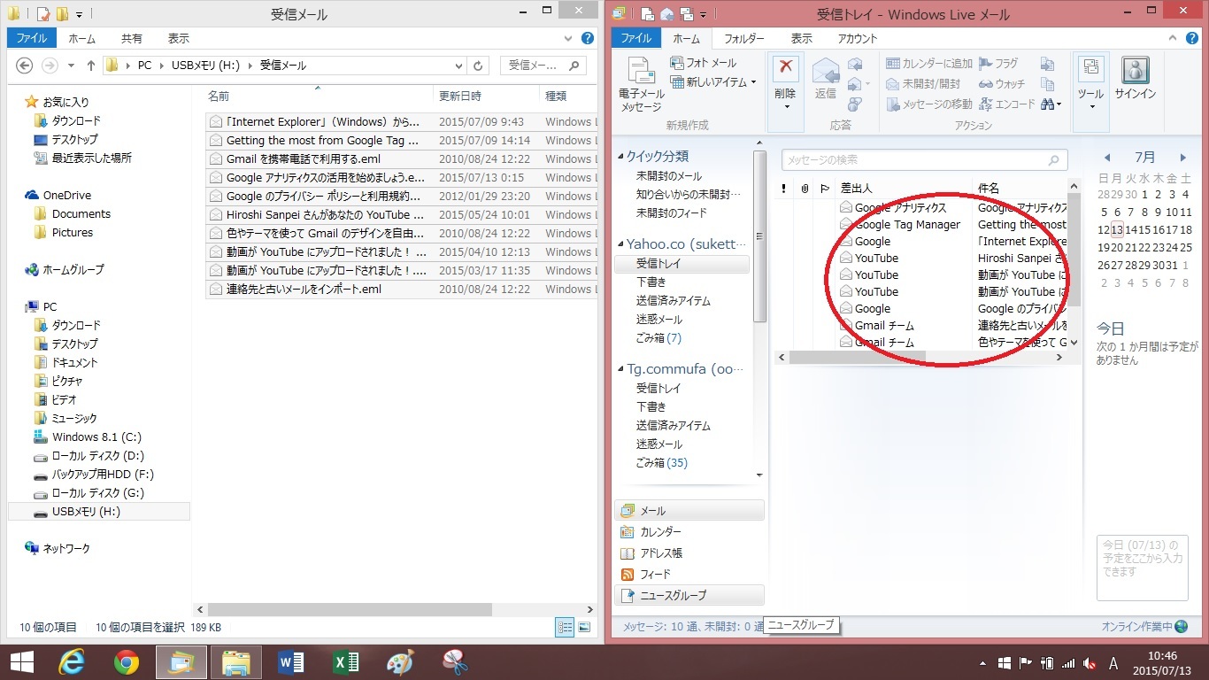Viewport: 1209px width, 680px height.
Task: Click the Explorer Up arrow button
Action: point(90,66)
